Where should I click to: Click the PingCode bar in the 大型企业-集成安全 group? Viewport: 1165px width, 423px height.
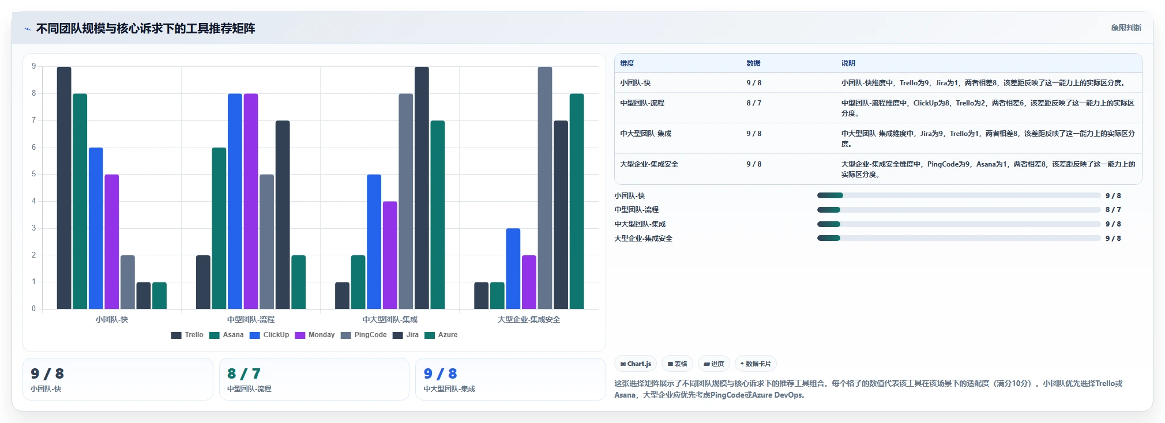click(545, 188)
